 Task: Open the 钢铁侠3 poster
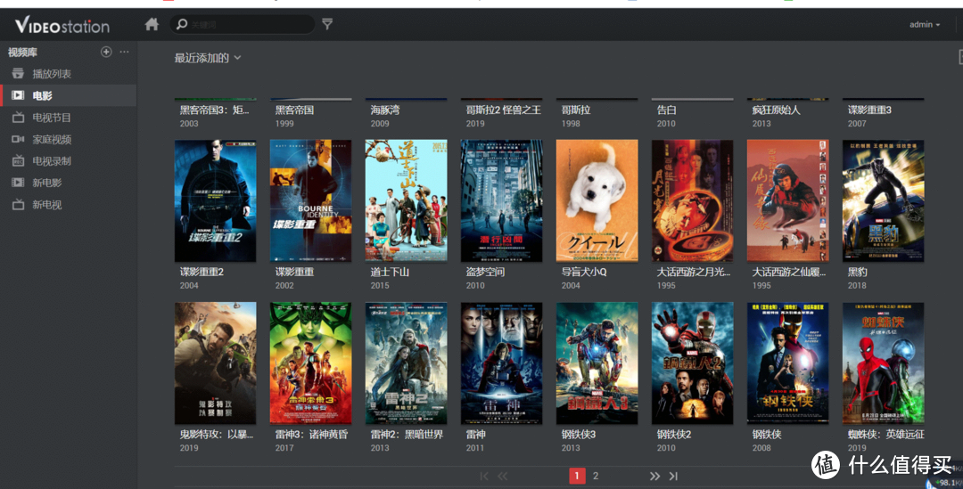tap(597, 363)
